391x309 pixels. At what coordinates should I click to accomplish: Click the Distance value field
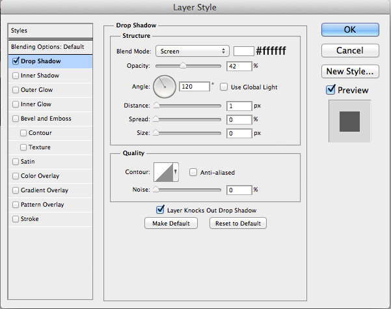[x=239, y=106]
